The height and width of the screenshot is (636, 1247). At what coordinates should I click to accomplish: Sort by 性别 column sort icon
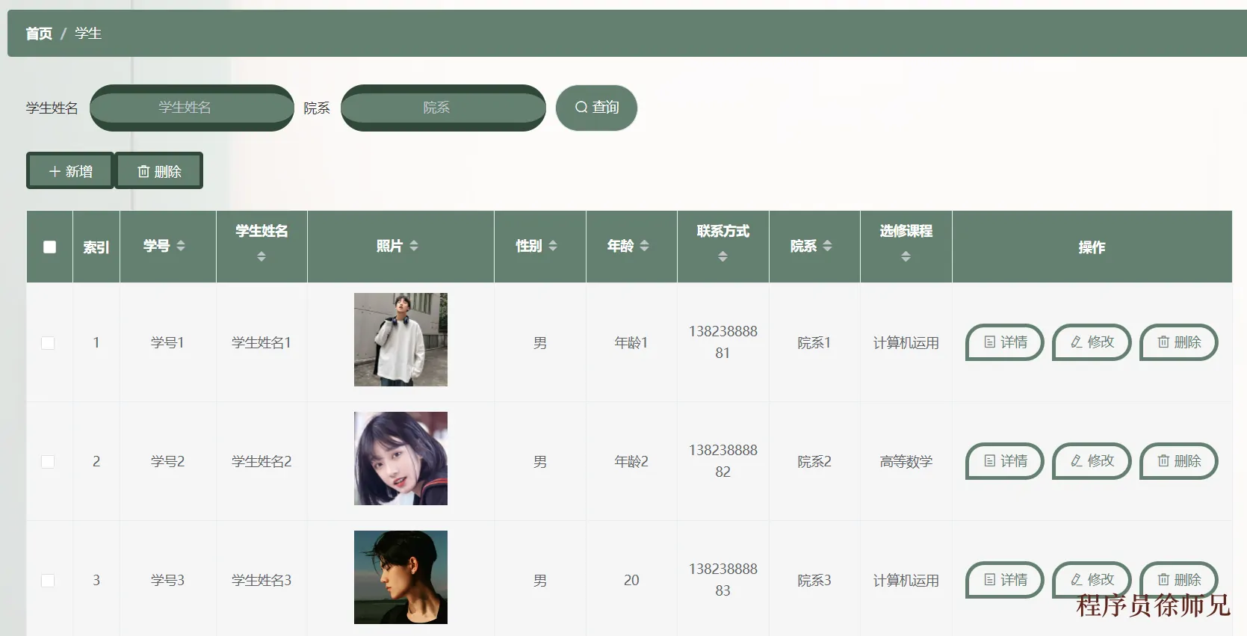point(553,246)
